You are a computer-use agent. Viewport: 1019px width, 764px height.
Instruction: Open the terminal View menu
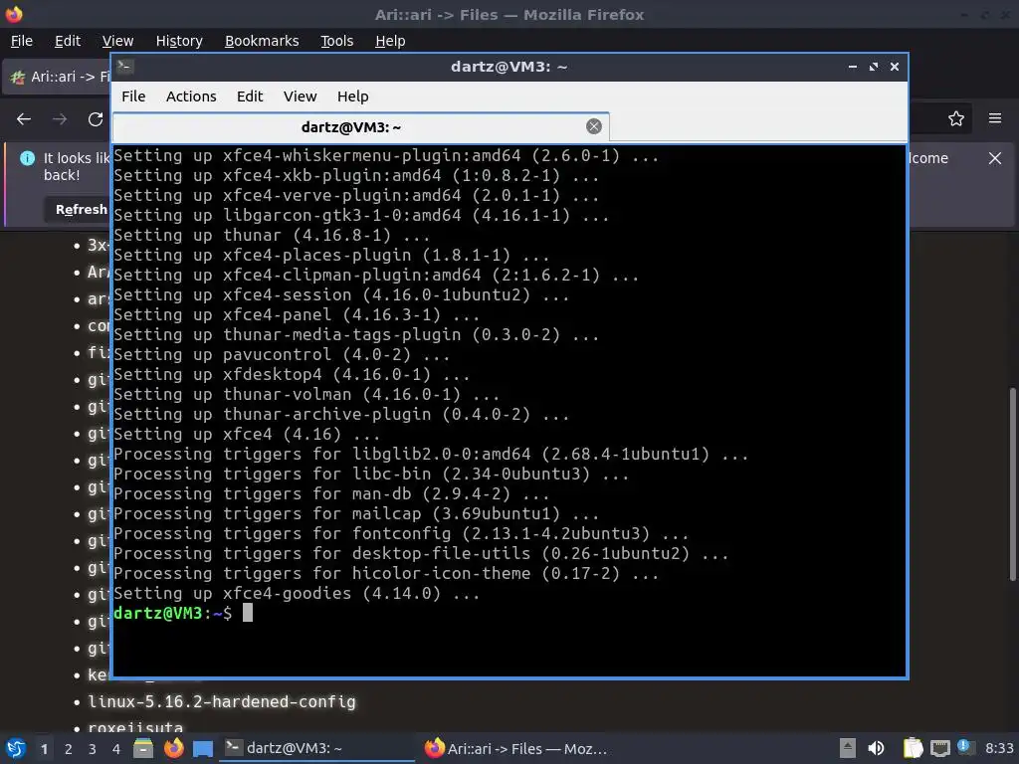[x=300, y=96]
